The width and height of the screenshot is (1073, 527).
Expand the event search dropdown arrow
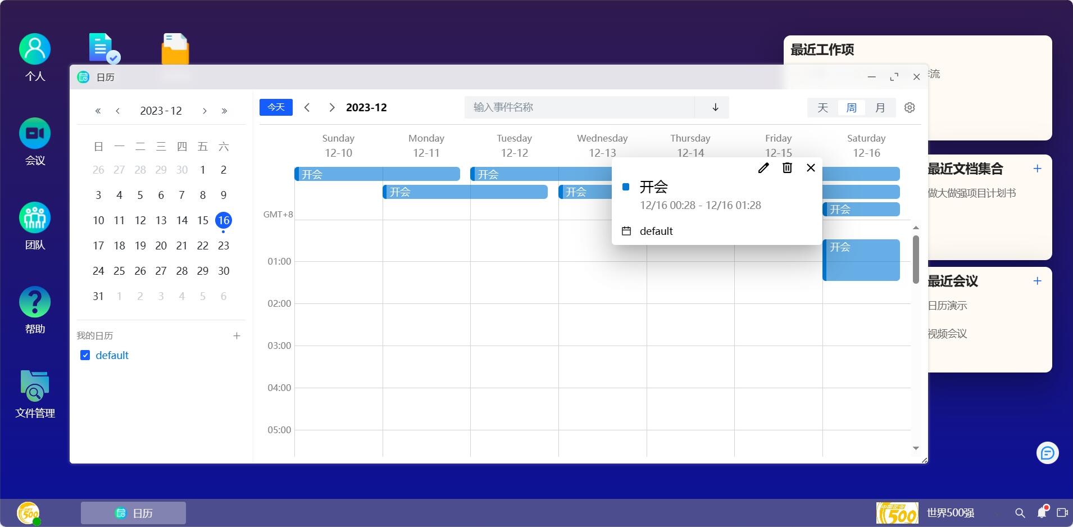click(x=715, y=107)
